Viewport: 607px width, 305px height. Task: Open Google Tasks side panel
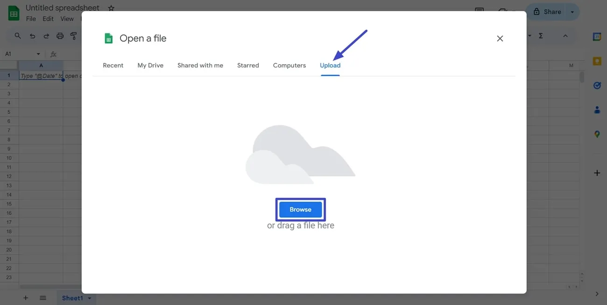pos(597,85)
